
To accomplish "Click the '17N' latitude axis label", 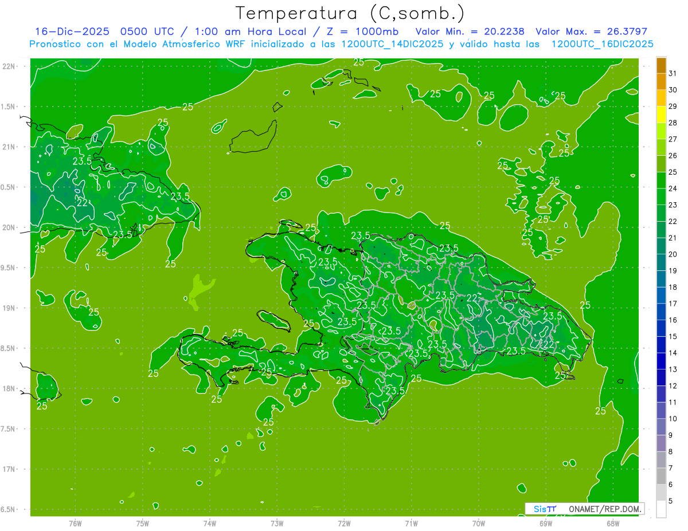I will [10, 469].
